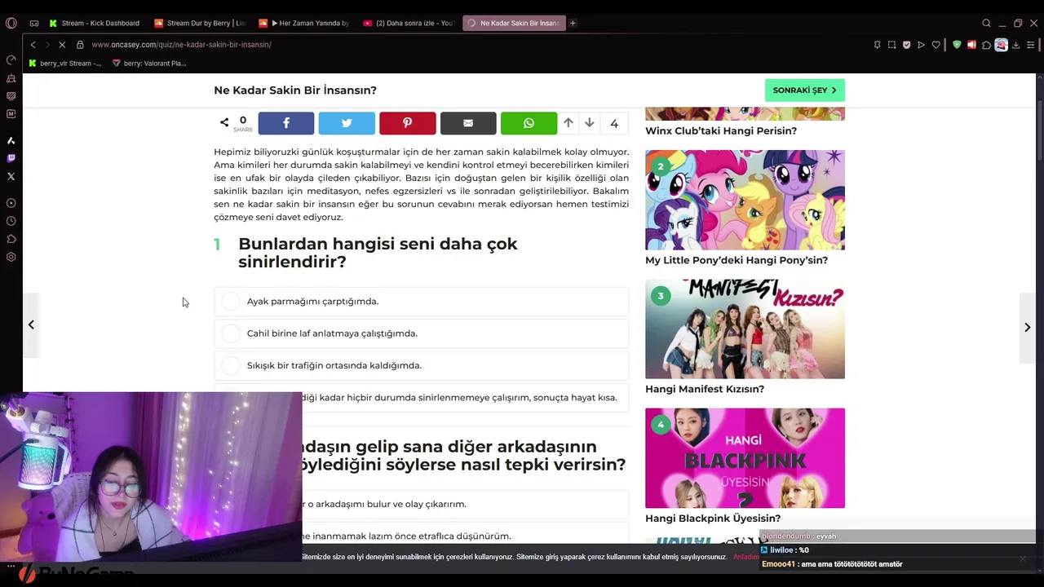Click the pin icon in address bar
The width and height of the screenshot is (1044, 587).
coord(877,45)
